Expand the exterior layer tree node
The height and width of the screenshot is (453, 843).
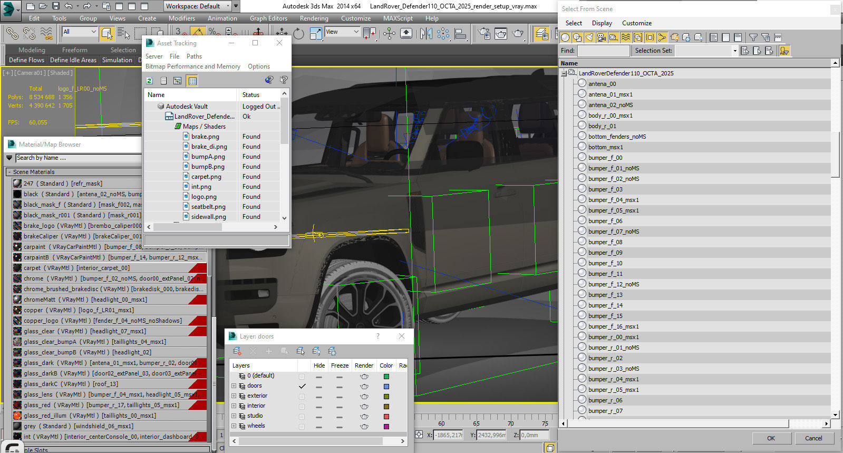234,396
